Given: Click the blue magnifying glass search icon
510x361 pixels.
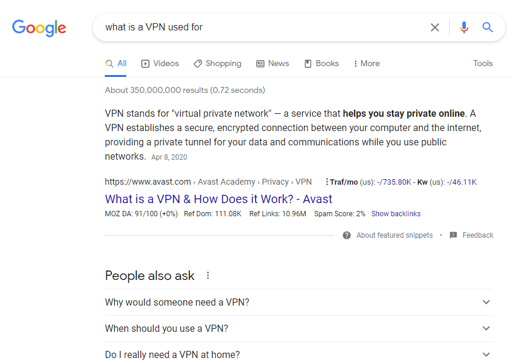Looking at the screenshot, I should pyautogui.click(x=488, y=27).
